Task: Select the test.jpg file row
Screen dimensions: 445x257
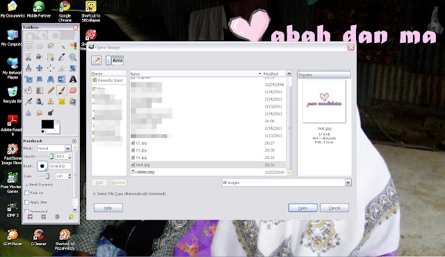Action: (x=208, y=165)
